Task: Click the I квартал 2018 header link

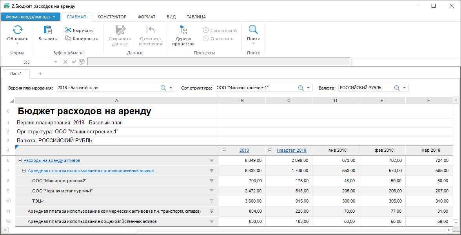Action: (291, 150)
